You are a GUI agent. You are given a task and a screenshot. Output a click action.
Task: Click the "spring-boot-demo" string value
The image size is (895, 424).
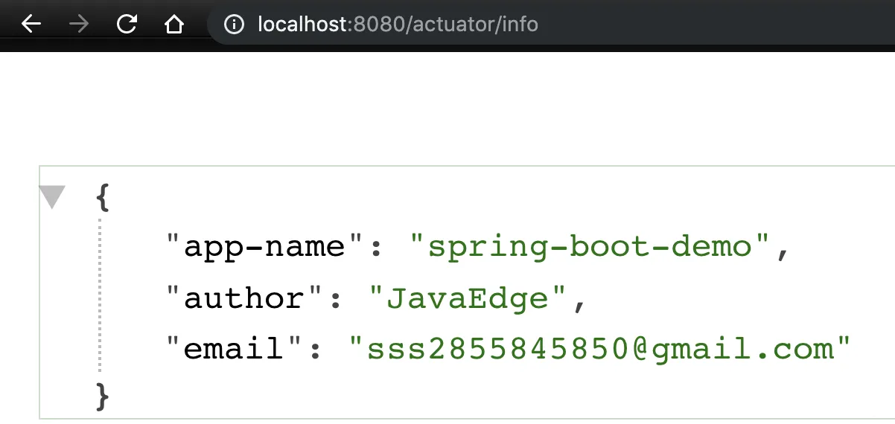(x=590, y=246)
